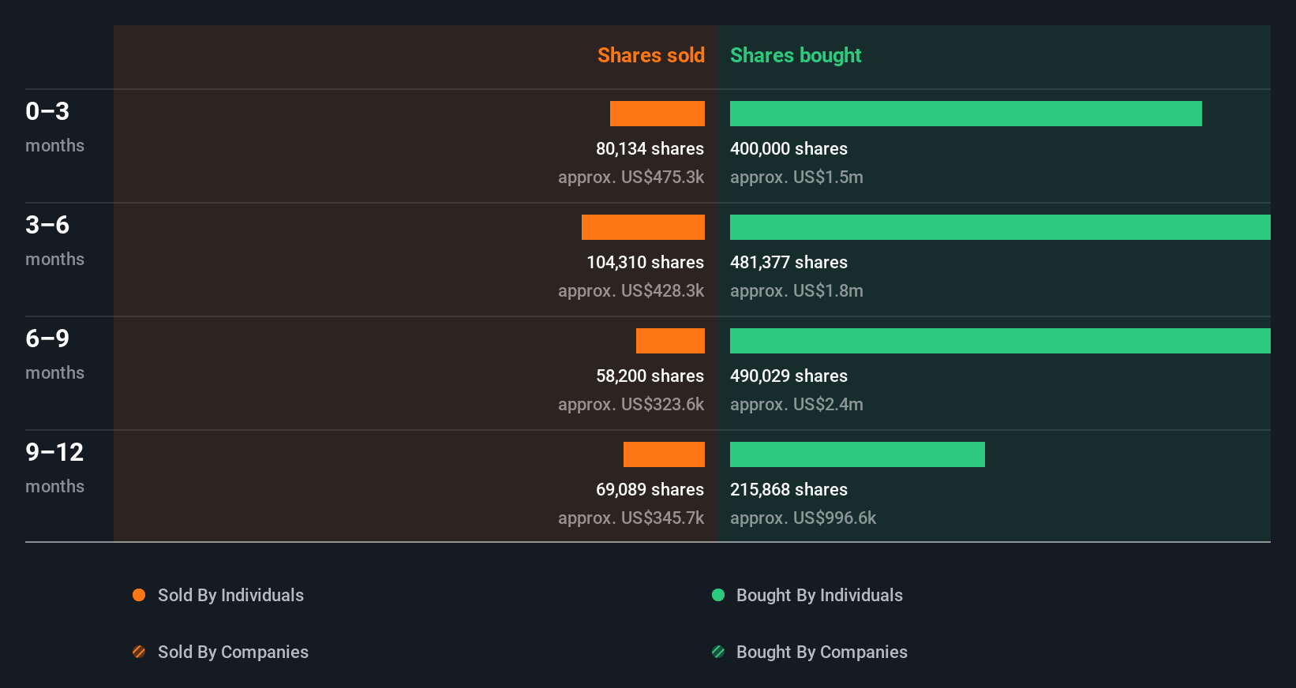Click the 0–3 months row label
Screen dimensions: 1296x688
(x=54, y=127)
